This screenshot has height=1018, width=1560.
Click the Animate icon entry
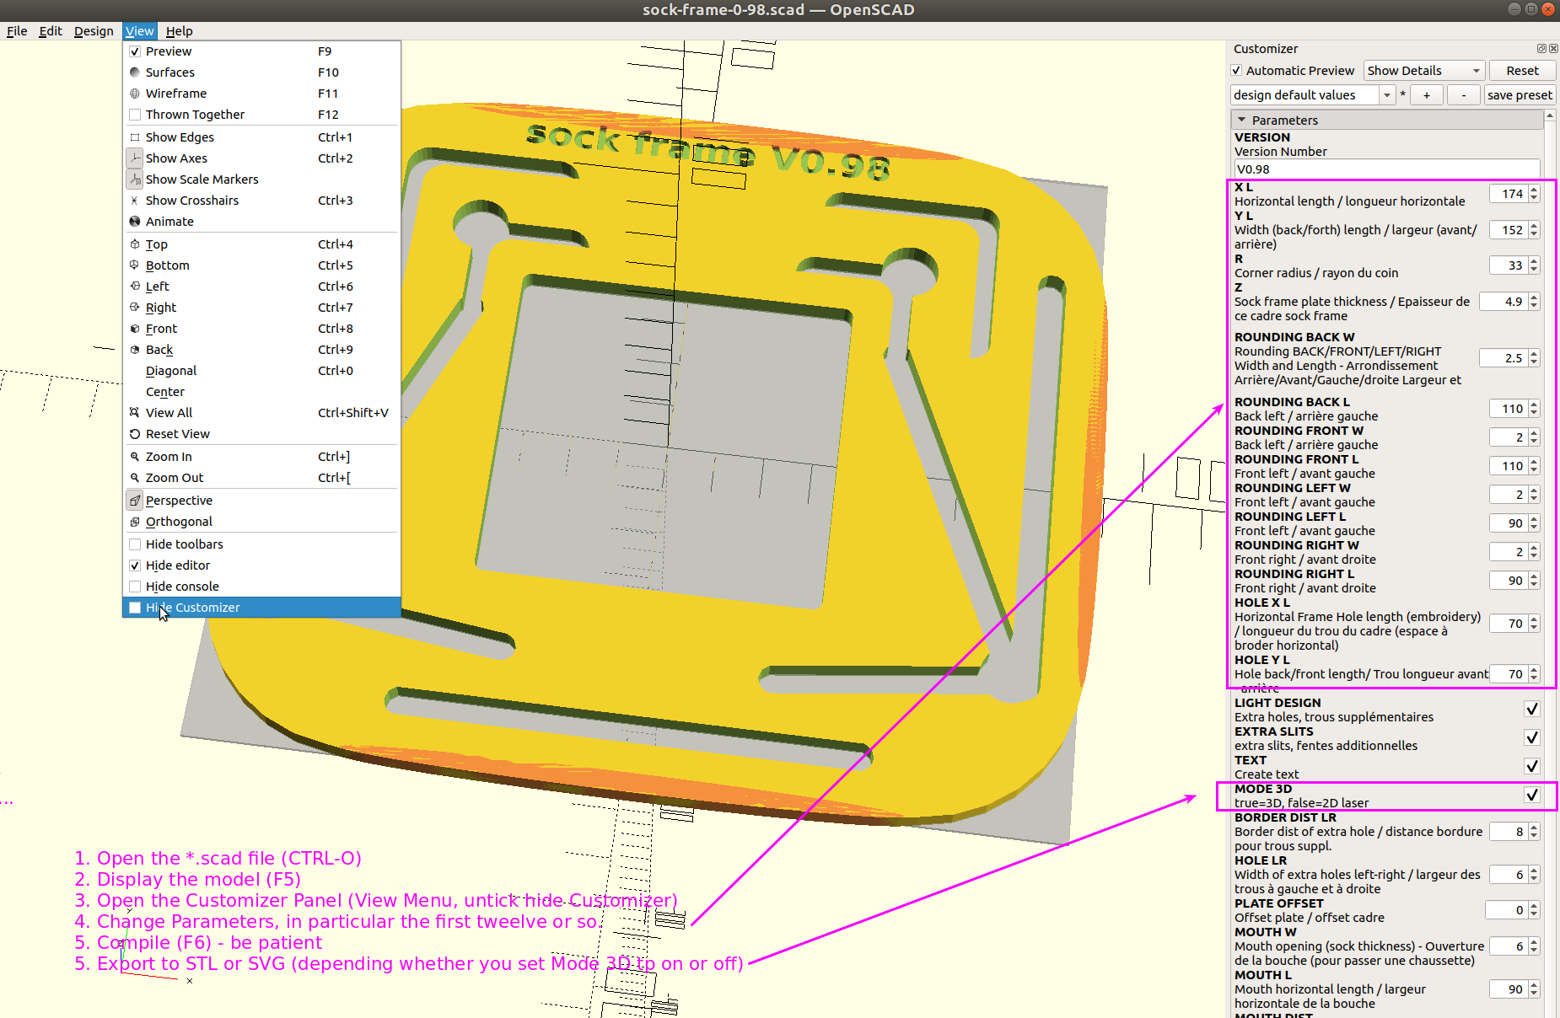tap(135, 222)
